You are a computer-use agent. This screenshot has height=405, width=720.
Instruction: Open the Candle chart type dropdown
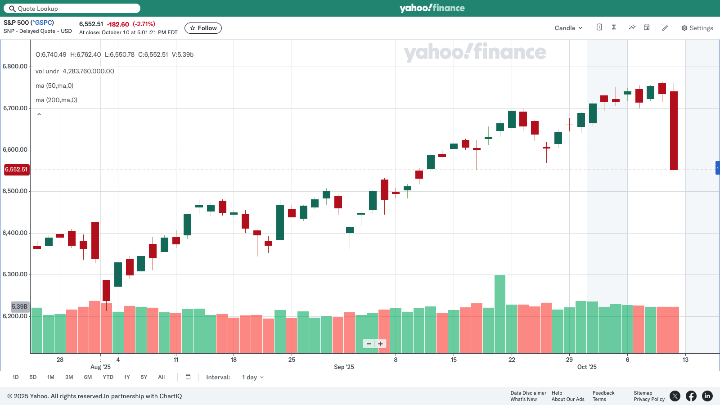pyautogui.click(x=568, y=28)
